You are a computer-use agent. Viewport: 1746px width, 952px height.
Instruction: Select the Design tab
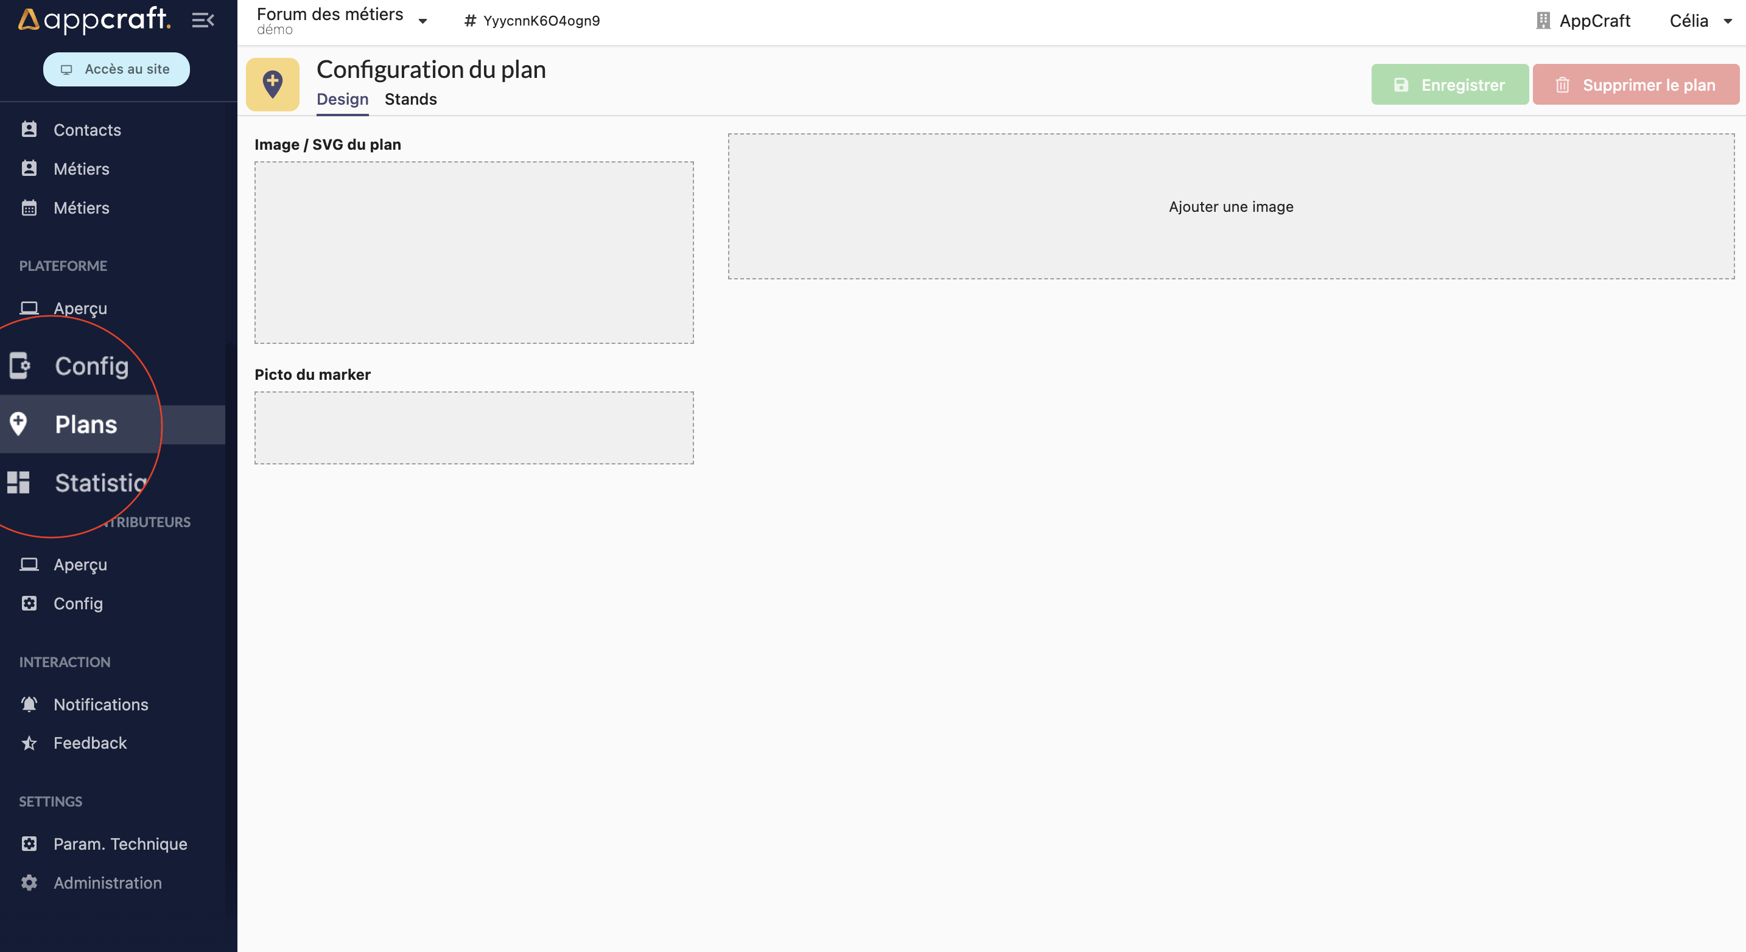click(x=342, y=99)
